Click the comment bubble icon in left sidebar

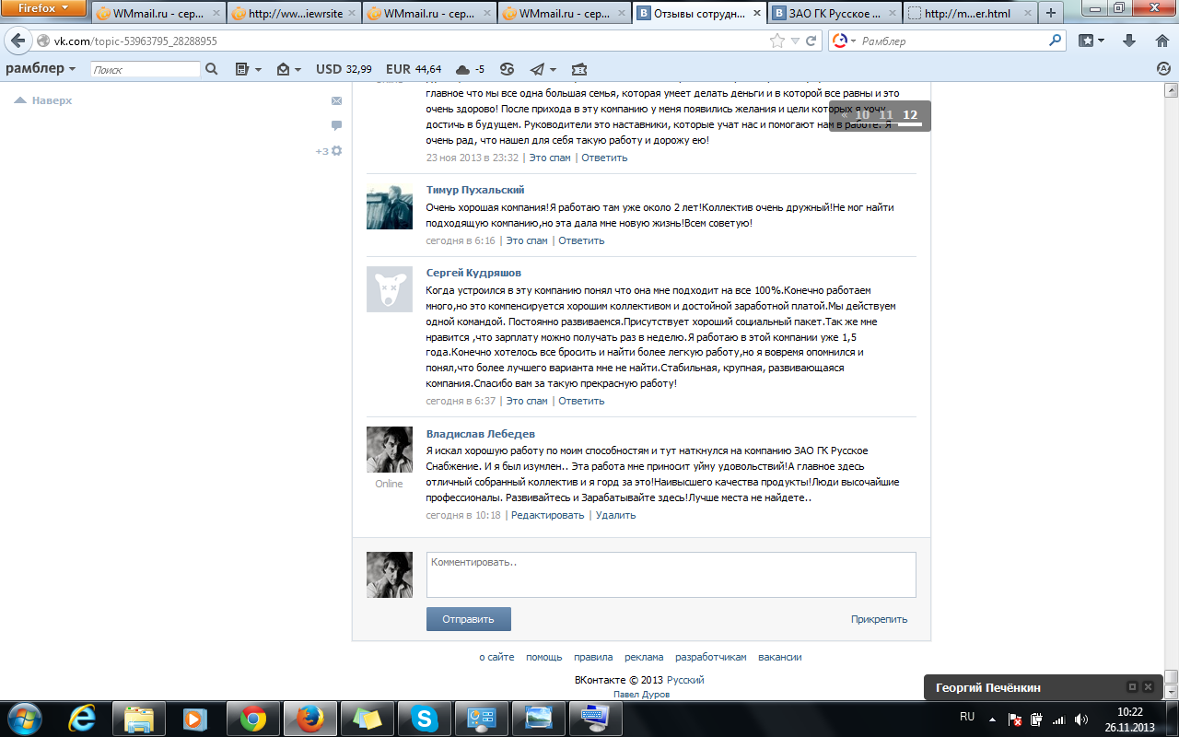click(x=336, y=125)
